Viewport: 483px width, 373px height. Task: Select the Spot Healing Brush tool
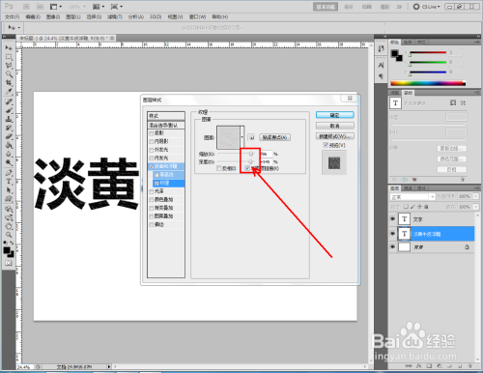tap(9, 101)
